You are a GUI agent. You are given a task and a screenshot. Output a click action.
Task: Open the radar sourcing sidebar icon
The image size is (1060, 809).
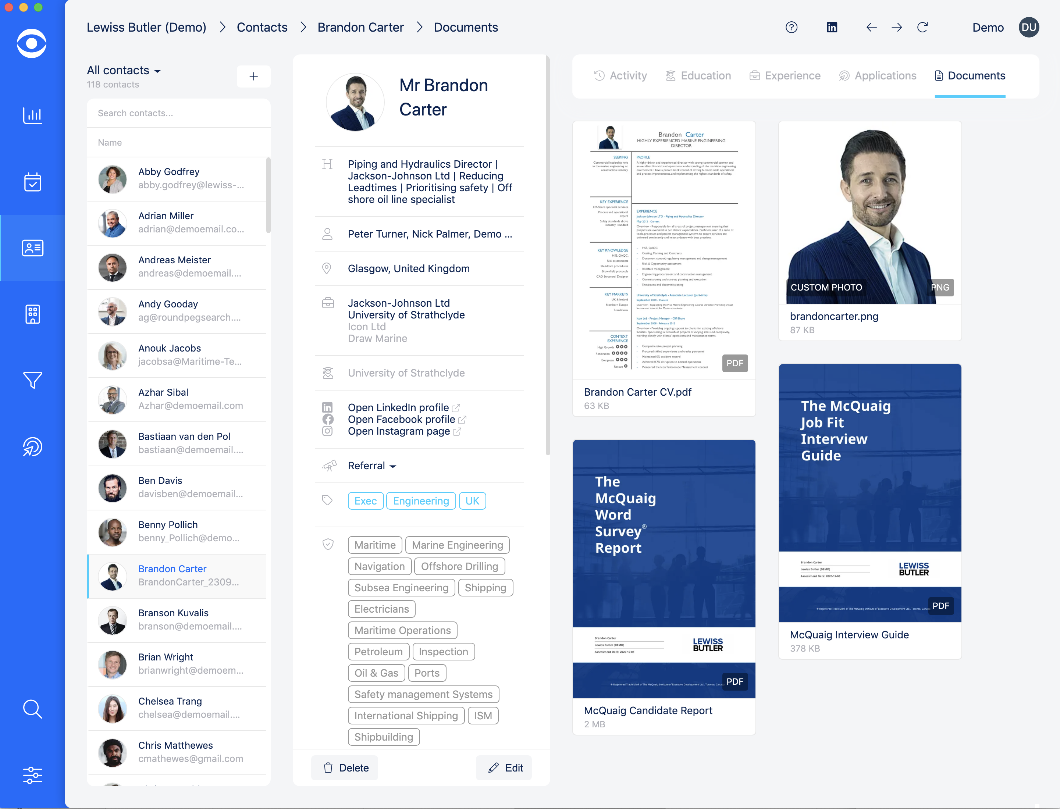click(x=32, y=447)
